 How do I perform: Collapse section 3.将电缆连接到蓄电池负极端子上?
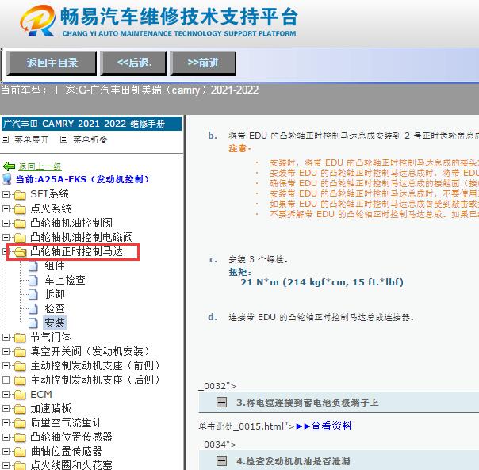tap(221, 402)
